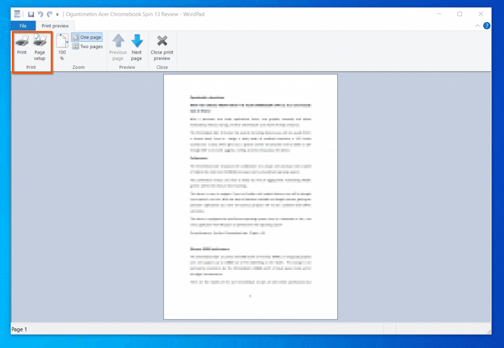Click the Save icon in quick access toolbar

(31, 14)
